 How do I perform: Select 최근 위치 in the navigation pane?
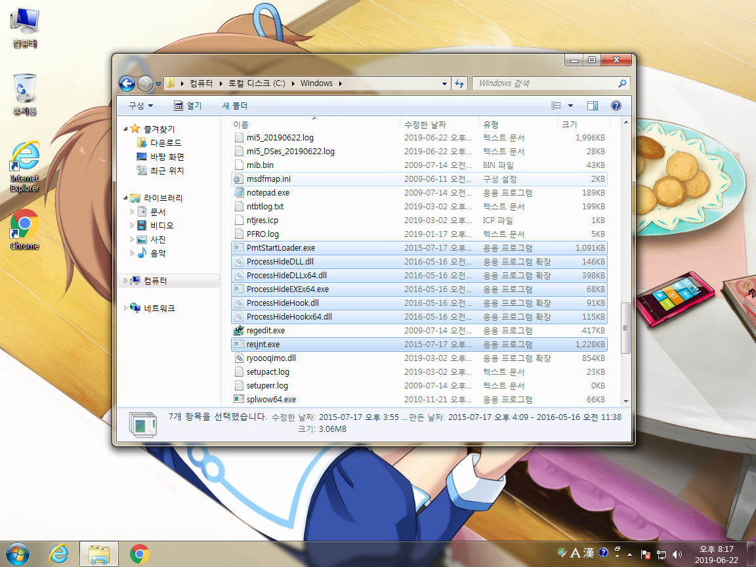[161, 170]
